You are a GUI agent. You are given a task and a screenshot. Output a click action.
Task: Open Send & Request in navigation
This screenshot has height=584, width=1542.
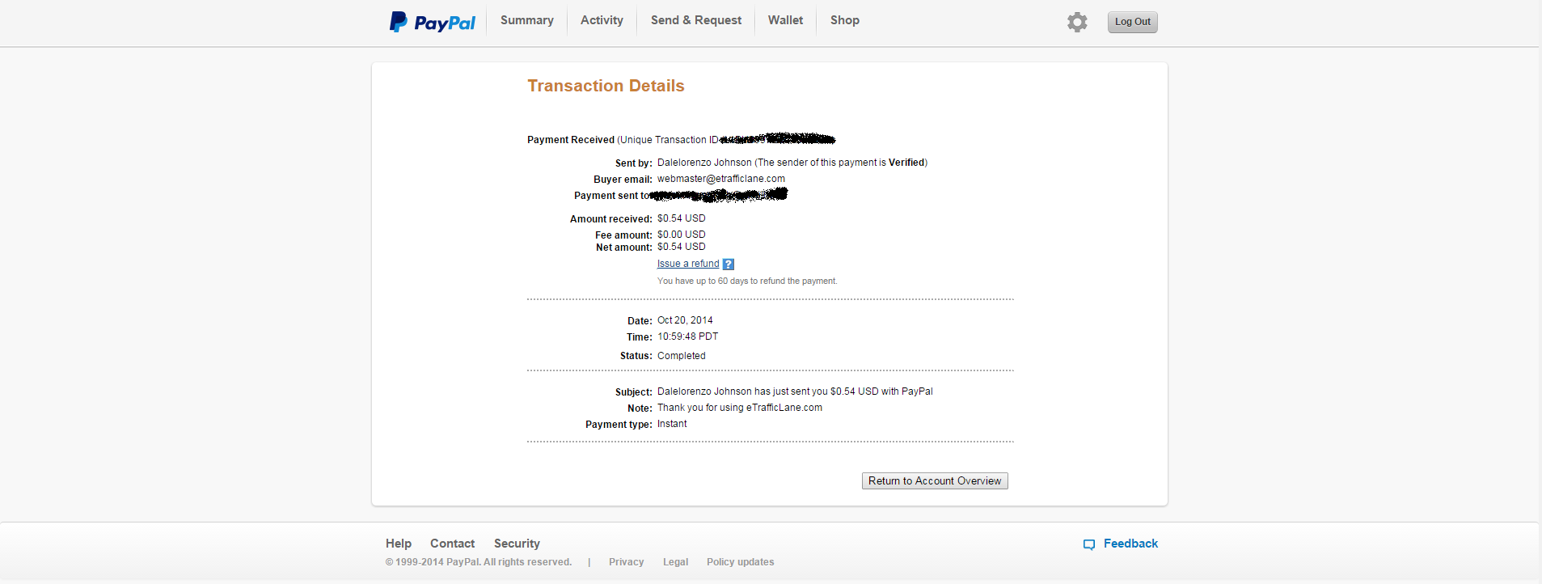click(x=696, y=20)
